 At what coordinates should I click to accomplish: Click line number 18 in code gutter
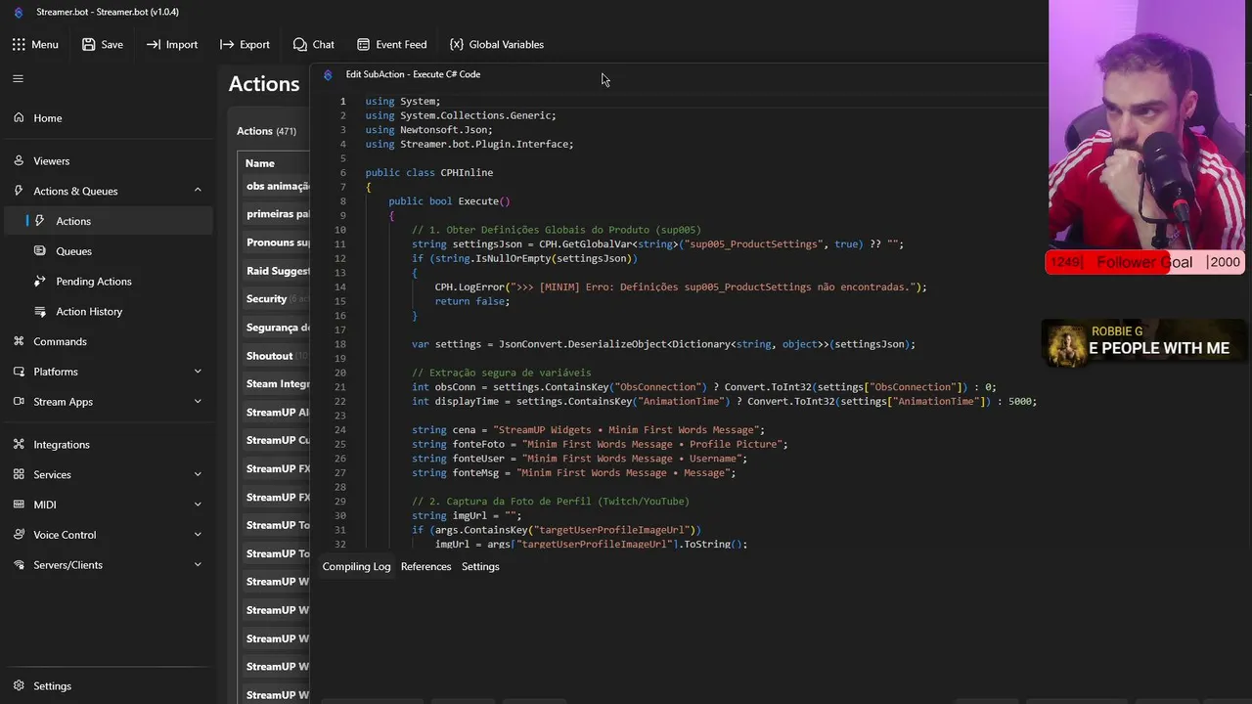tap(340, 344)
